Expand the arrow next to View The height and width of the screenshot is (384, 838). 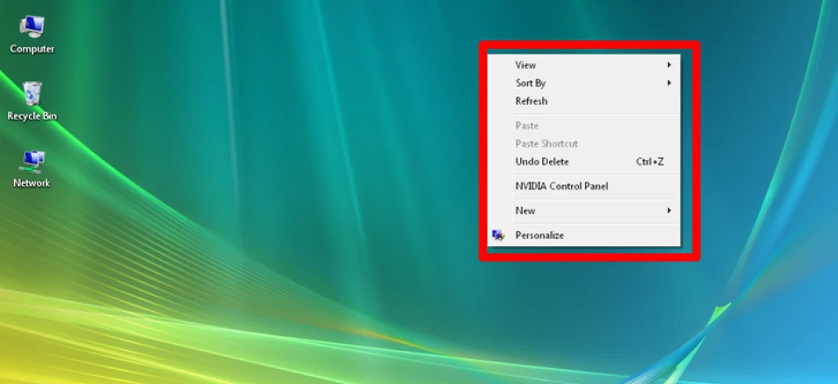point(670,65)
